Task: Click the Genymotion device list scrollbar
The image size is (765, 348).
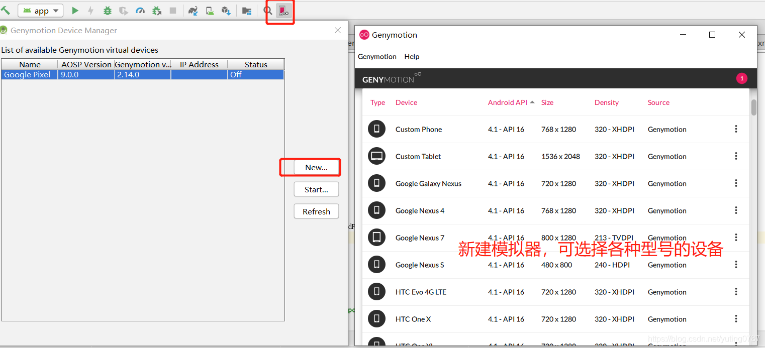Action: (753, 107)
